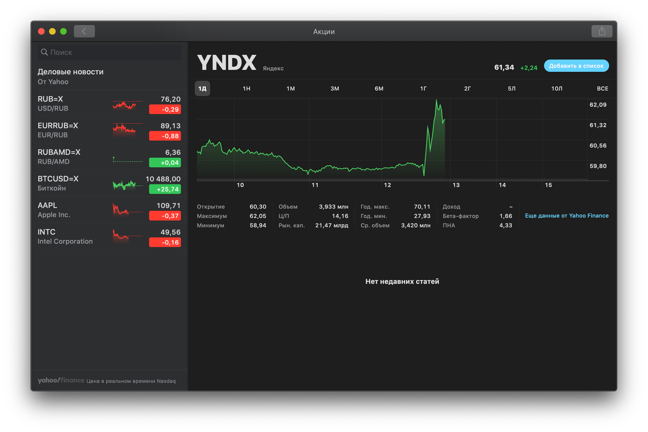Maximize the window with the green button
The height and width of the screenshot is (432, 648).
tap(64, 31)
